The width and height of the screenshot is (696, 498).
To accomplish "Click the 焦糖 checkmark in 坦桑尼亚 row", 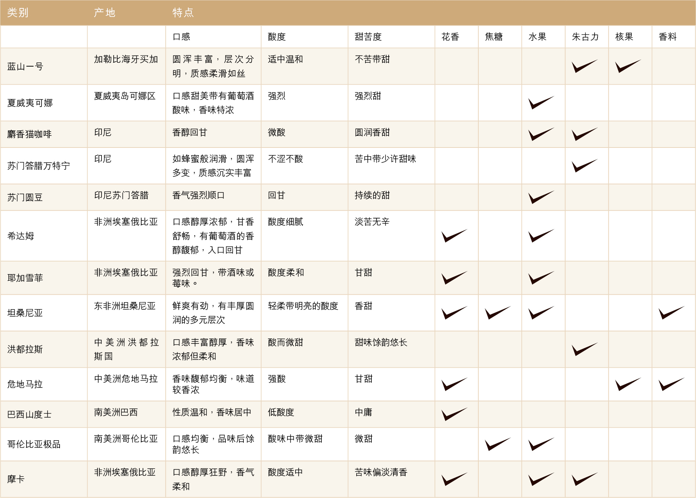I will tap(498, 313).
